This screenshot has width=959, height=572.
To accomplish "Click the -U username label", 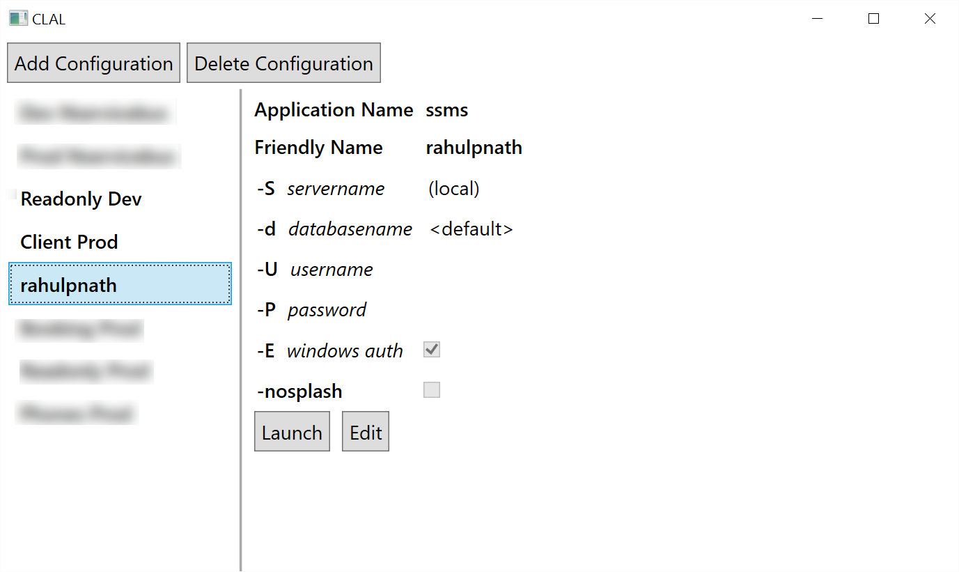I will pyautogui.click(x=315, y=270).
